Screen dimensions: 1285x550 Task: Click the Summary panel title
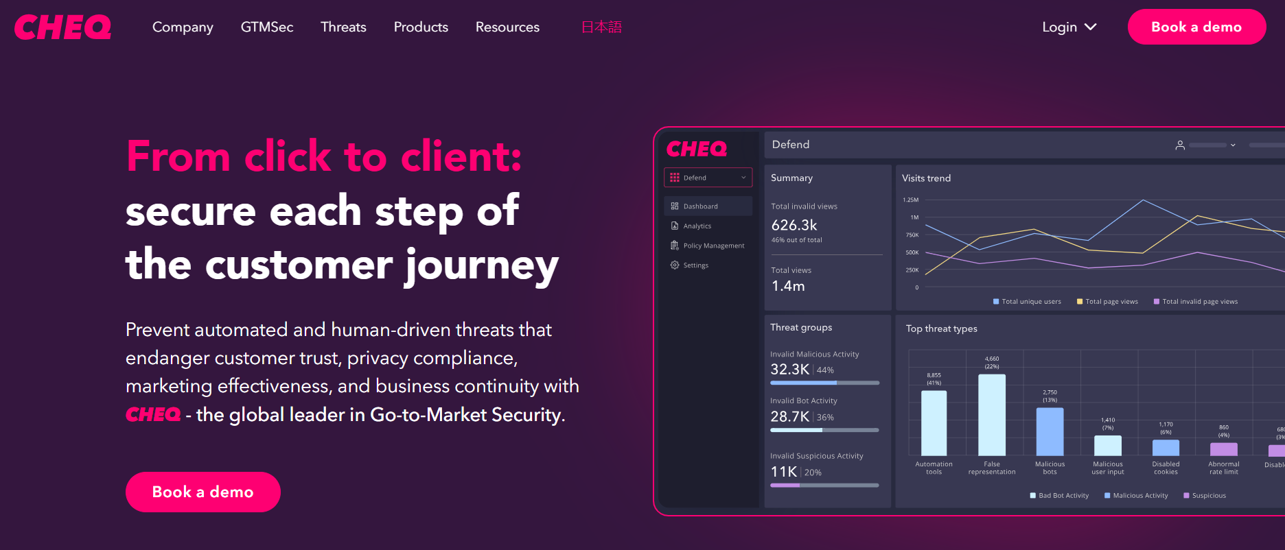pos(791,178)
